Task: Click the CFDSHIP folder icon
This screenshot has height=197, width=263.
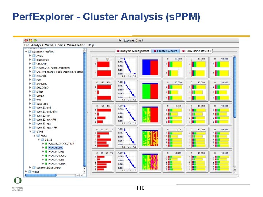Action: pyautogui.click(x=34, y=63)
